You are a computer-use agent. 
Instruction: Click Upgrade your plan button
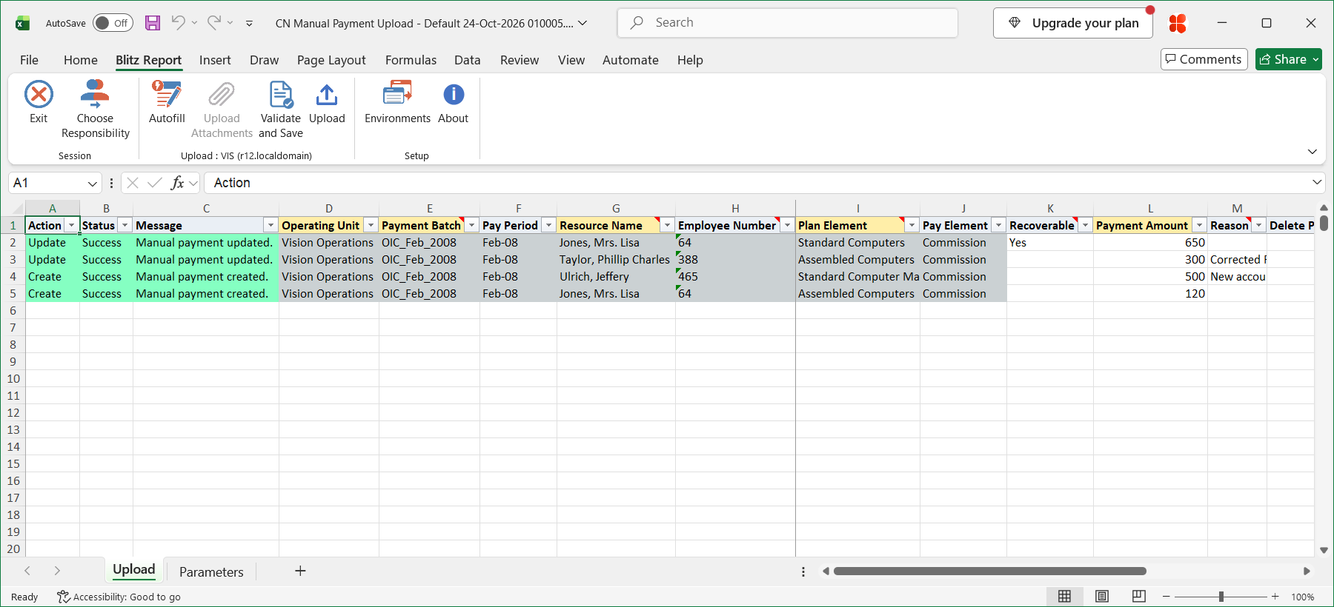[1073, 23]
